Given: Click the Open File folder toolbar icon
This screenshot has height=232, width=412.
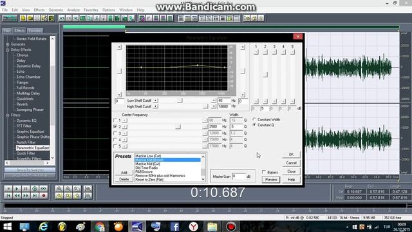Looking at the screenshot, I should click(30, 18).
